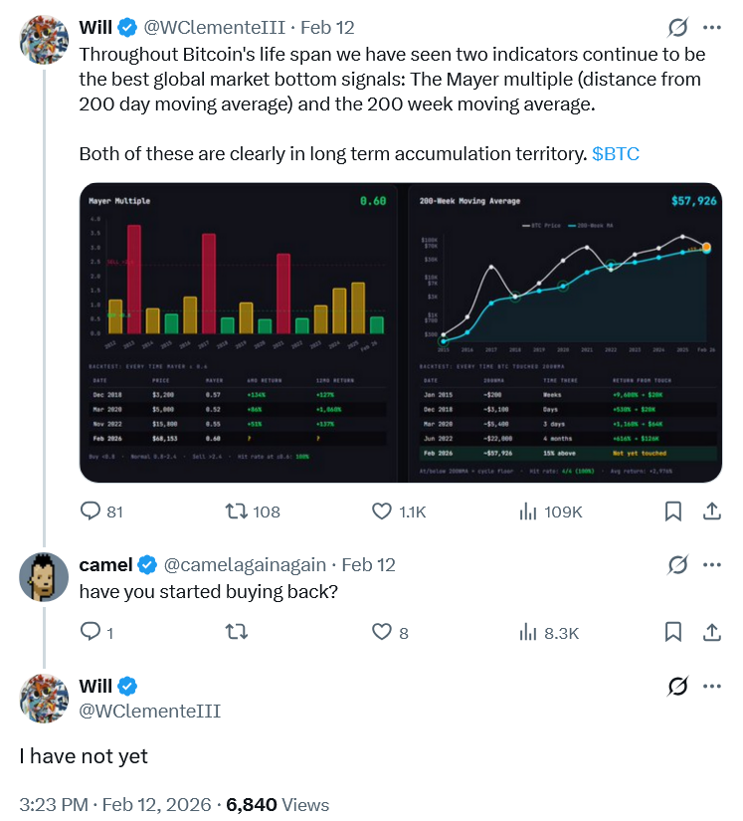The width and height of the screenshot is (743, 821).
Task: Like Will's tweet with 1.1K likes
Action: coord(382,512)
